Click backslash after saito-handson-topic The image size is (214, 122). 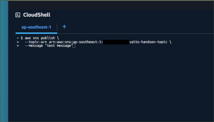[x=170, y=42]
